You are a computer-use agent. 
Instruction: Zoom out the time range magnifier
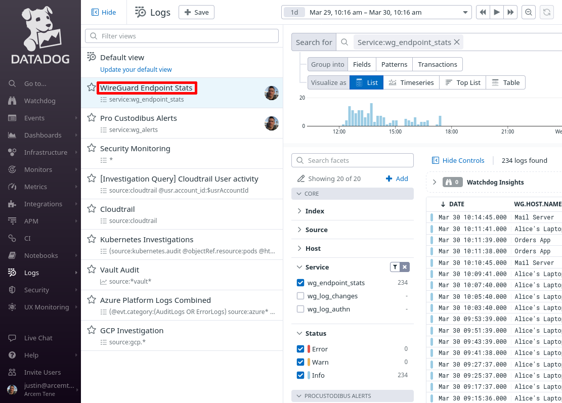[x=528, y=12]
